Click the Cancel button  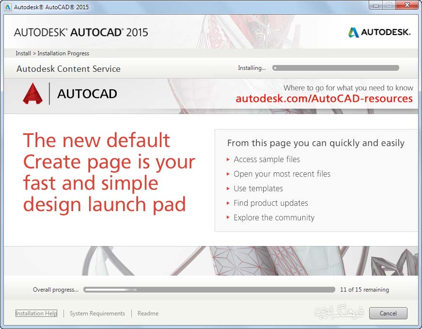tap(388, 313)
